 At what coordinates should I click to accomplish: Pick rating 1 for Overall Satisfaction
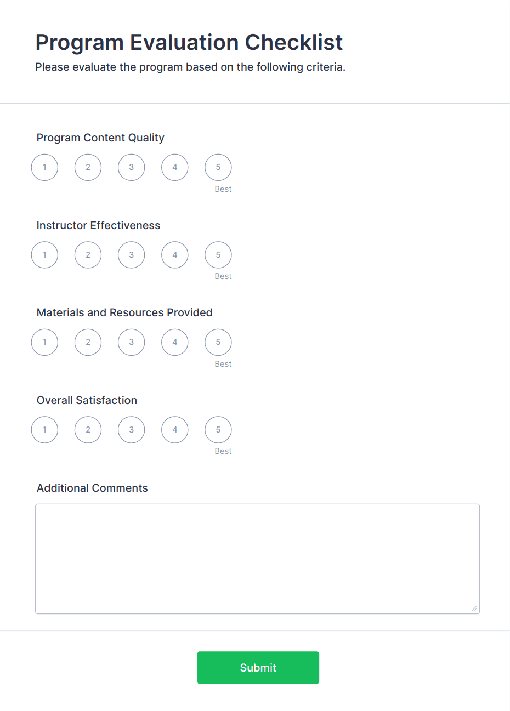tap(44, 430)
